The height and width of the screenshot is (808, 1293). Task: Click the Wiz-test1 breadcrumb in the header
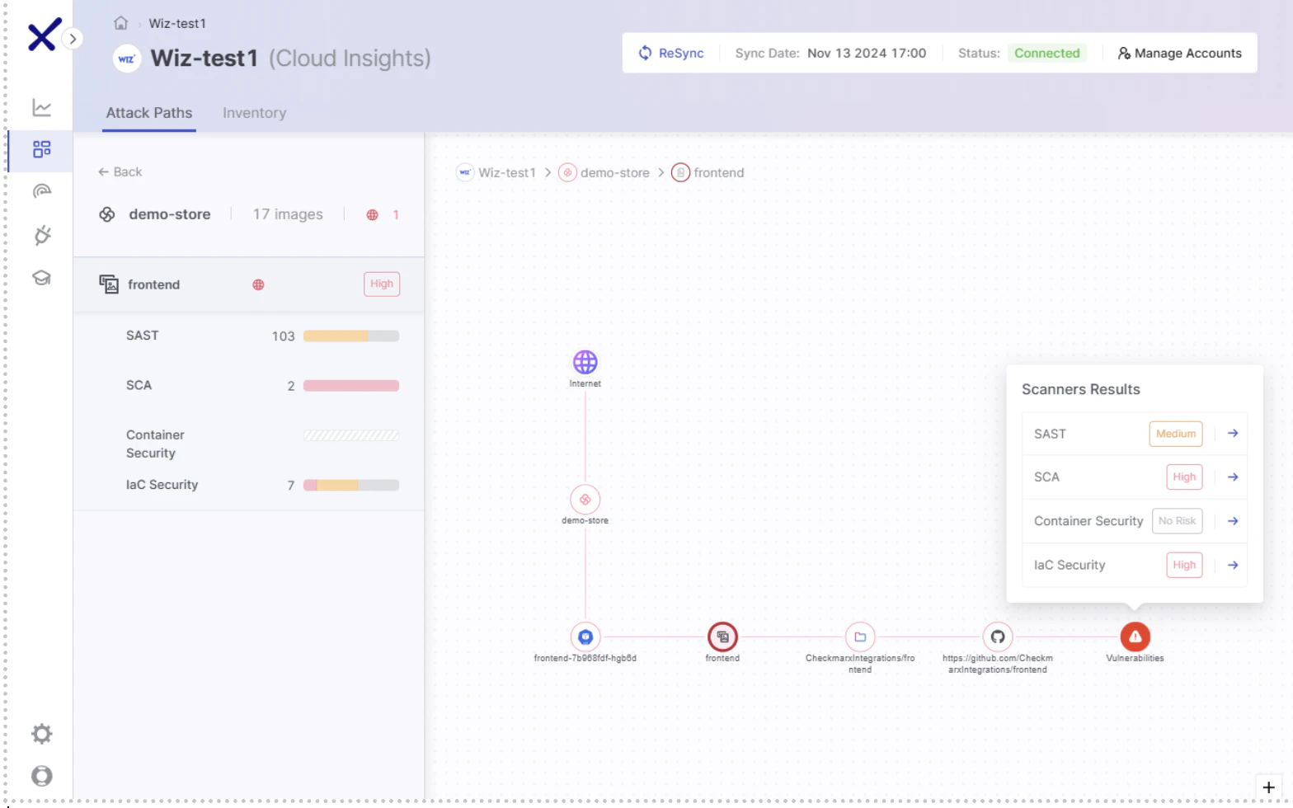coord(177,23)
